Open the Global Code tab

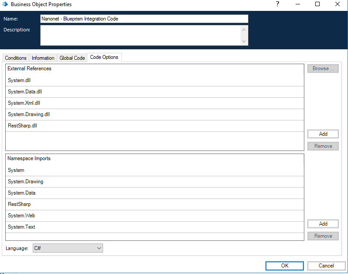point(72,58)
